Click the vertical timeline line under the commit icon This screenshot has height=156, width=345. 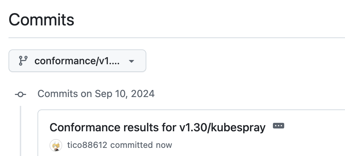pos(21,131)
